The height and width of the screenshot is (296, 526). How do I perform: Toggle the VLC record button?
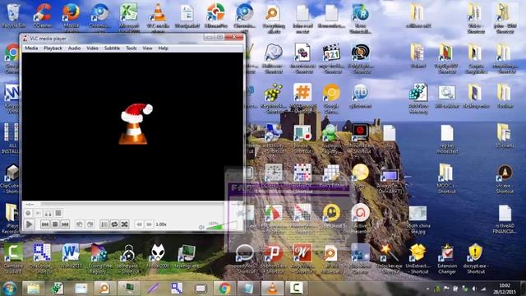click(28, 213)
